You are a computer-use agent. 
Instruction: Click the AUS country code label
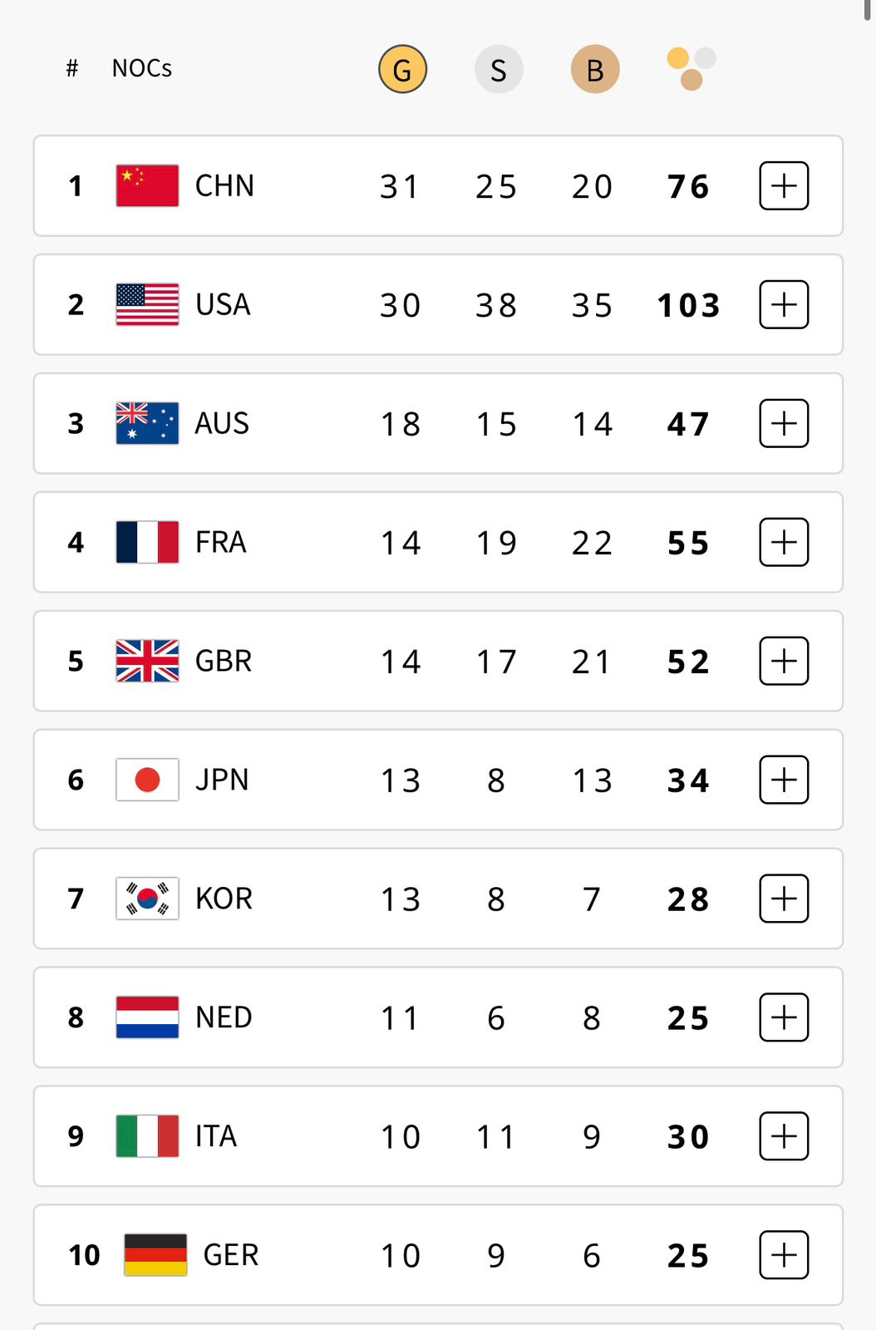[222, 423]
